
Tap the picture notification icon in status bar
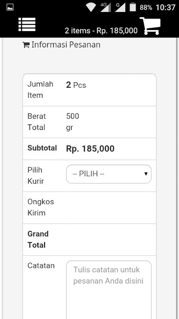click(x=10, y=7)
